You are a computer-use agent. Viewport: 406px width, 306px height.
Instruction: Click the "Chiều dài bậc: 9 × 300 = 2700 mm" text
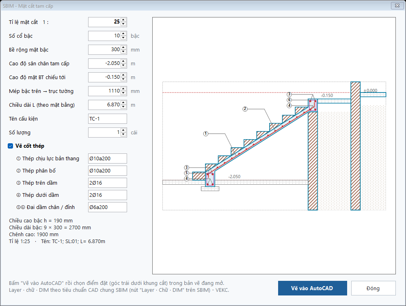tap(50, 228)
